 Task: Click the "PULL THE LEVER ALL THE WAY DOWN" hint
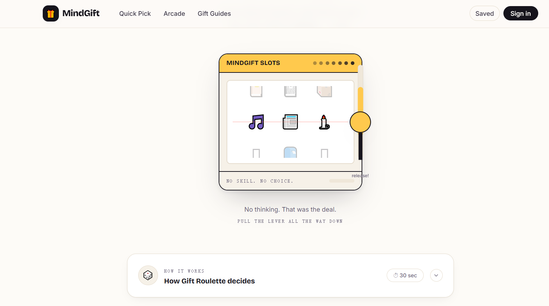pyautogui.click(x=290, y=221)
